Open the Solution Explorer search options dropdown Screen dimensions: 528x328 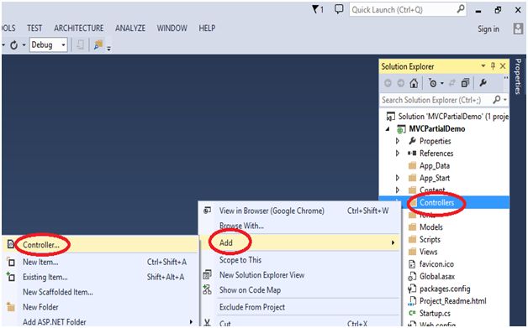504,100
